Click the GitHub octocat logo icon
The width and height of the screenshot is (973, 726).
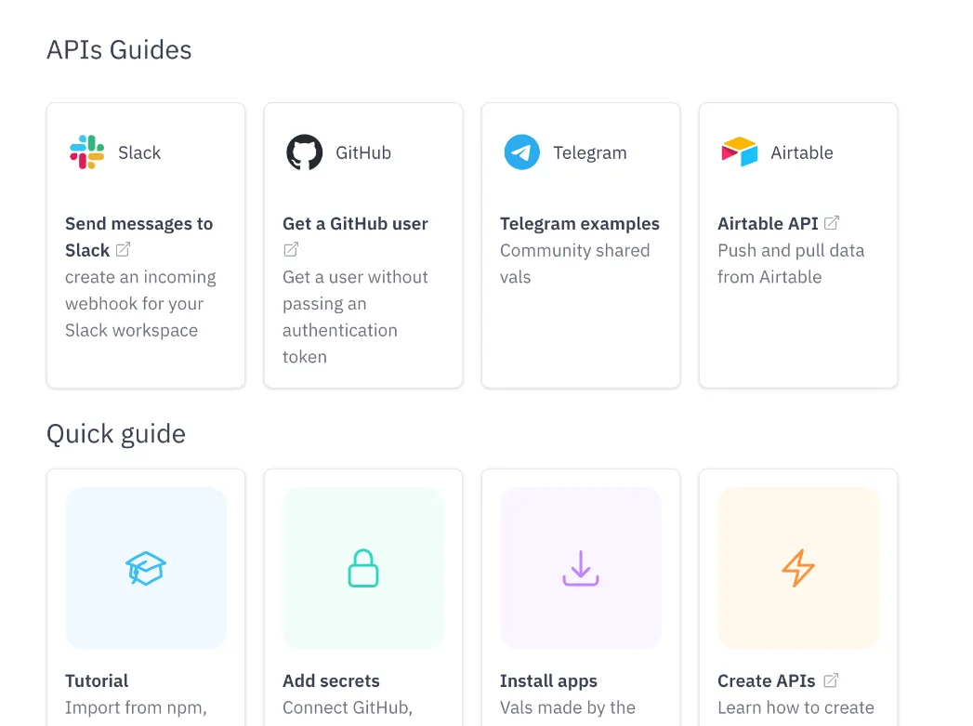305,152
